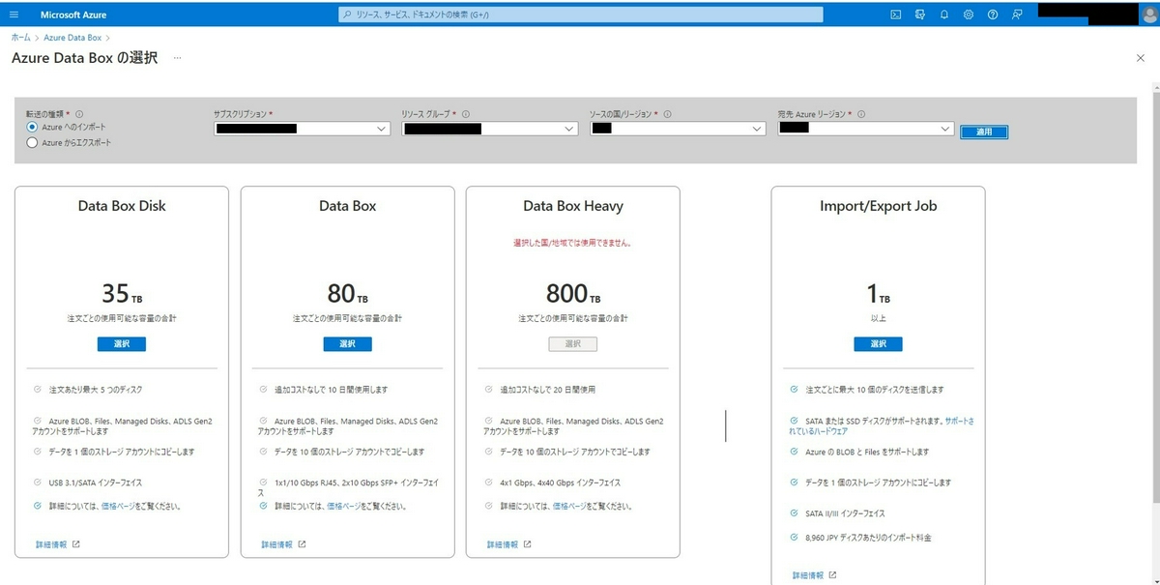
Task: Open the directory and subscription filter icon
Action: click(x=920, y=15)
